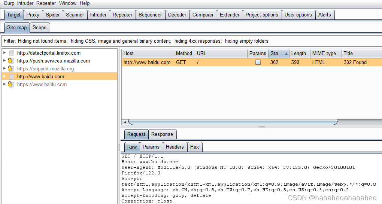This screenshot has width=382, height=204.
Task: Switch to the Decoder tab
Action: tap(177, 15)
